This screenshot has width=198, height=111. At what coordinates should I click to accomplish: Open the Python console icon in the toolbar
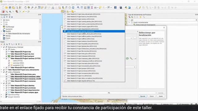click(126, 7)
